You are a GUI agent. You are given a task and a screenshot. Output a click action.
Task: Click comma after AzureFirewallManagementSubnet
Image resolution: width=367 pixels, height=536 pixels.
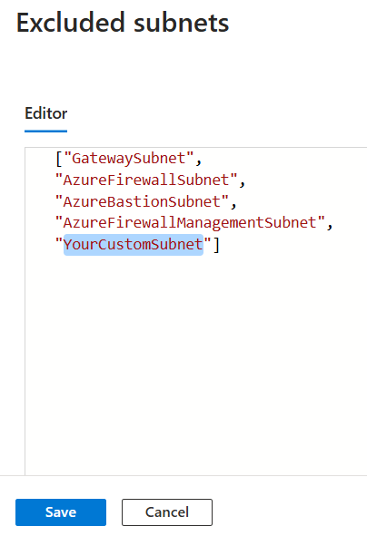(330, 226)
